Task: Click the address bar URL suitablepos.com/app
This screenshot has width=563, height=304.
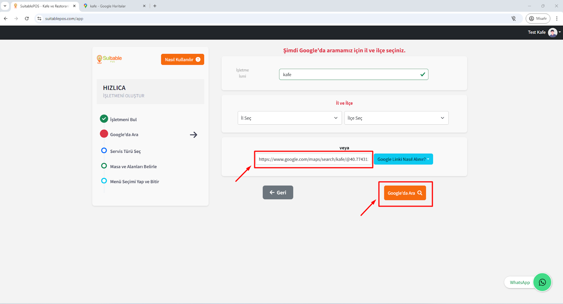Action: (x=64, y=19)
